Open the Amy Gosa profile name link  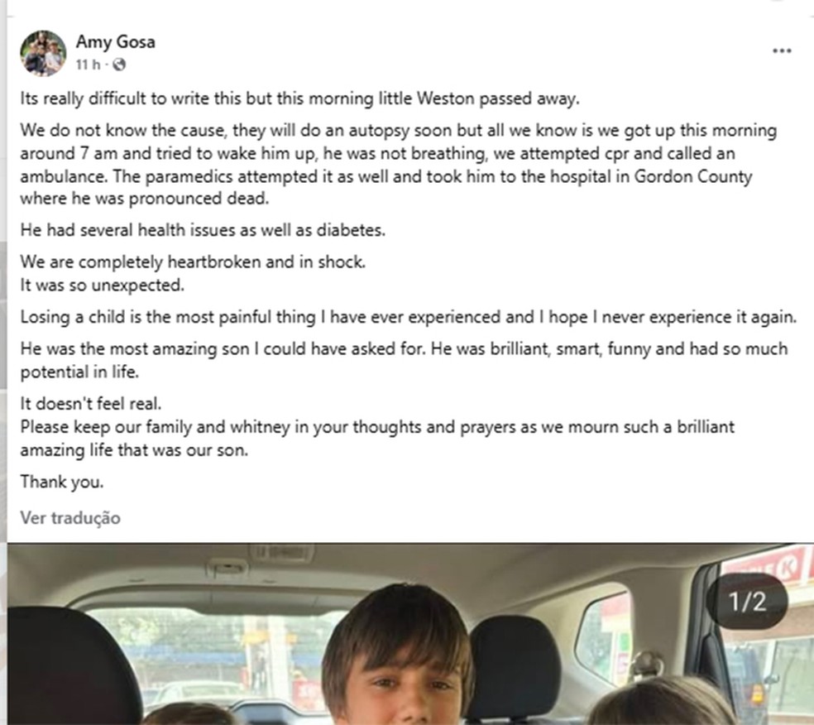point(115,42)
